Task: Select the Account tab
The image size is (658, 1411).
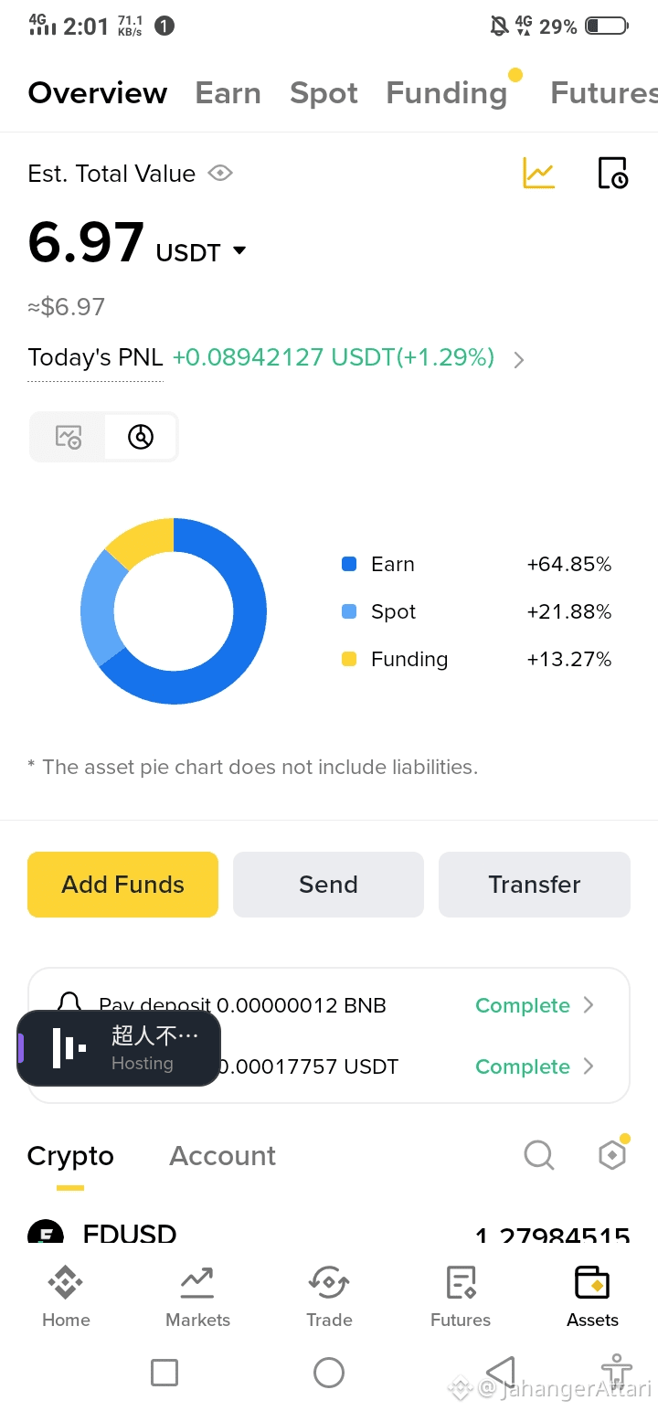Action: point(222,1155)
